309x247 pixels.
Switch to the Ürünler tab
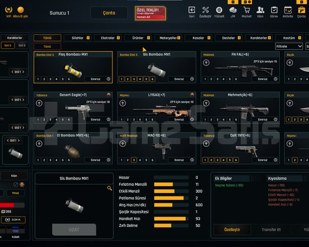pos(138,38)
